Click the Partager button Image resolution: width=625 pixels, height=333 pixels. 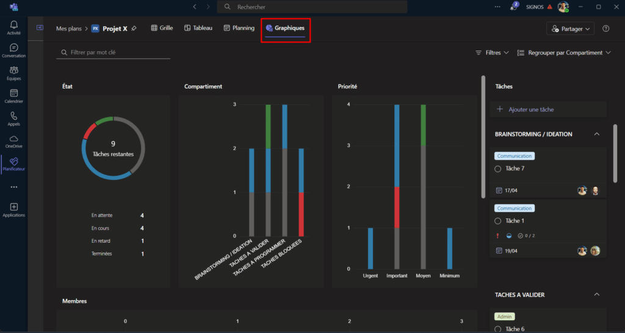pos(571,29)
